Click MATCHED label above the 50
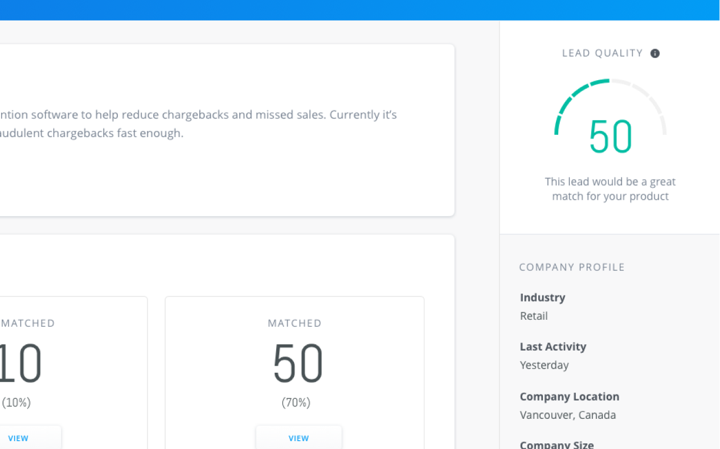Viewport: 720px width, 449px height. pos(294,323)
